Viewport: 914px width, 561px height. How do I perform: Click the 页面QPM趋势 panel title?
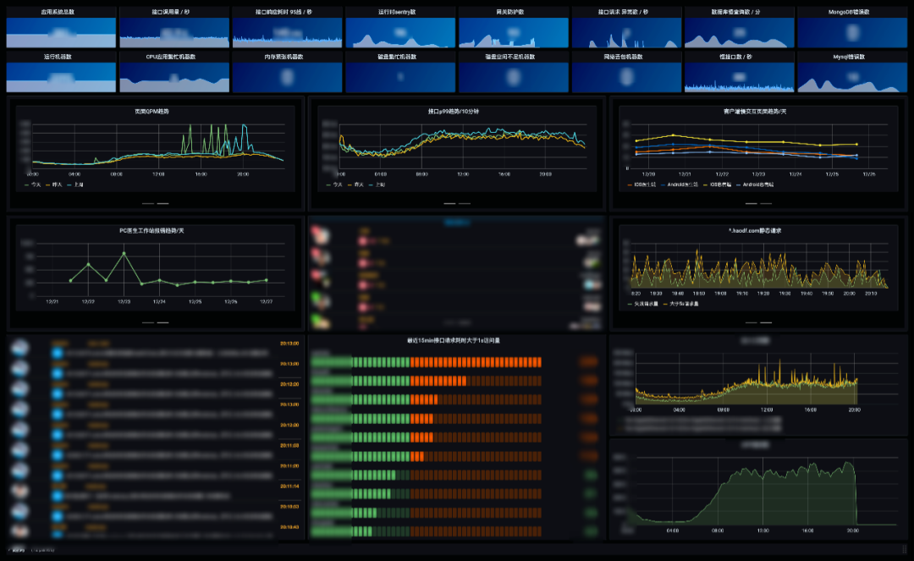(151, 111)
